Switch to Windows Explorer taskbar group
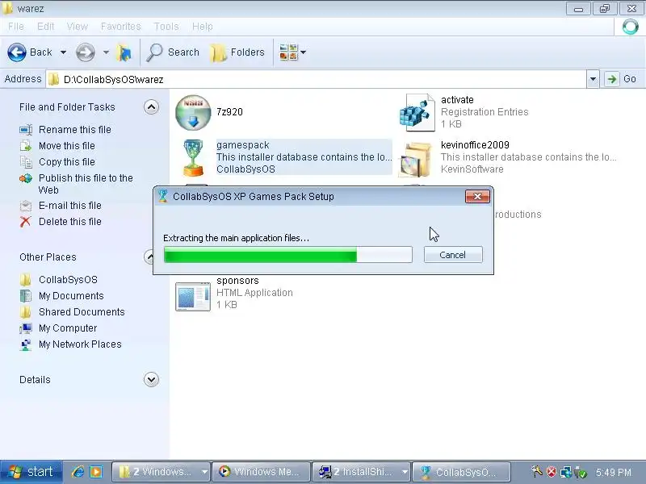This screenshot has width=646, height=484. 161,472
